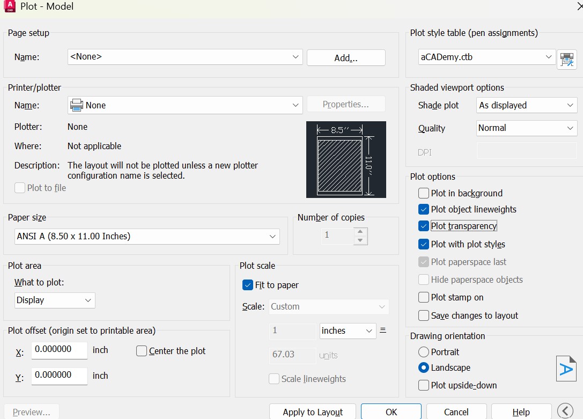Open the What to plot dropdown

(x=55, y=300)
